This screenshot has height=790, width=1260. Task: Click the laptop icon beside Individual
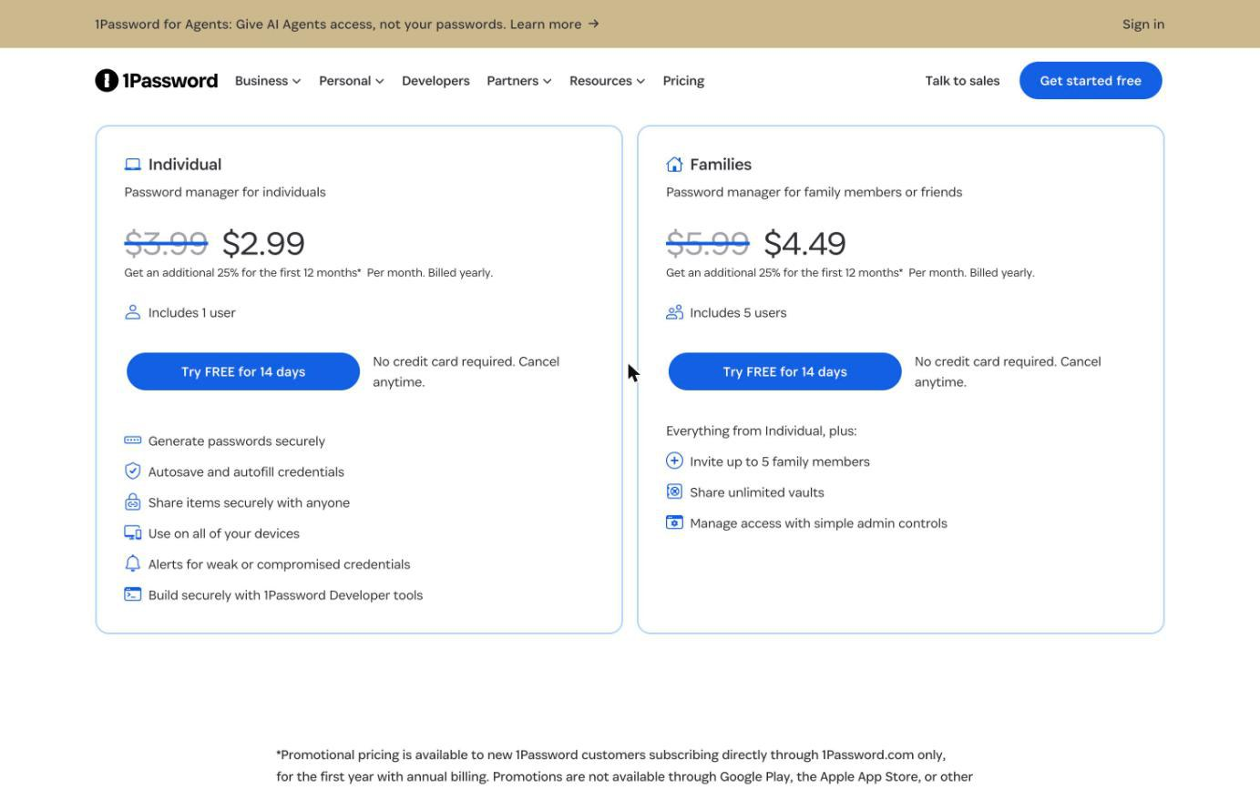pyautogui.click(x=133, y=165)
